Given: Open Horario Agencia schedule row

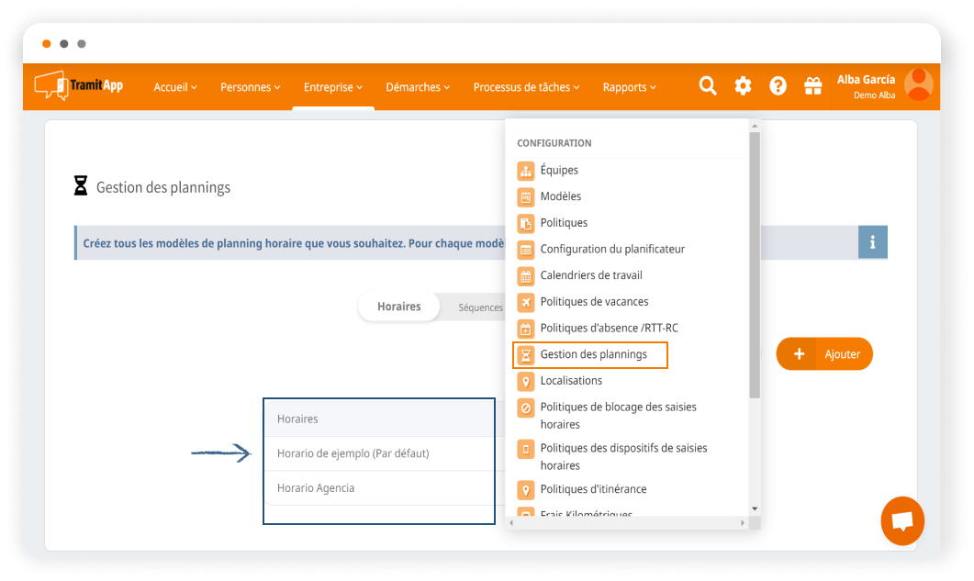Looking at the screenshot, I should [x=316, y=488].
